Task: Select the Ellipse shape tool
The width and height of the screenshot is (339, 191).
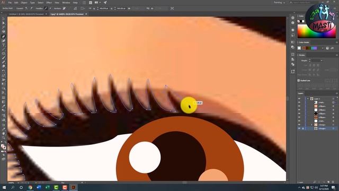Action: (4, 54)
